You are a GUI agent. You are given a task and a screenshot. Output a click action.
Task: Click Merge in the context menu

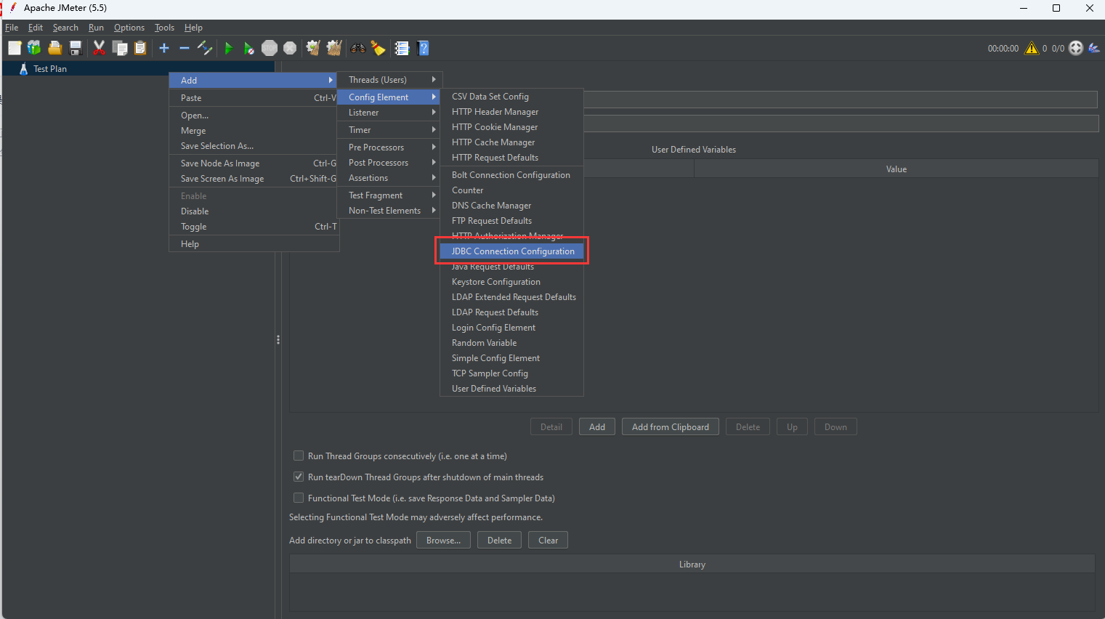pos(254,131)
